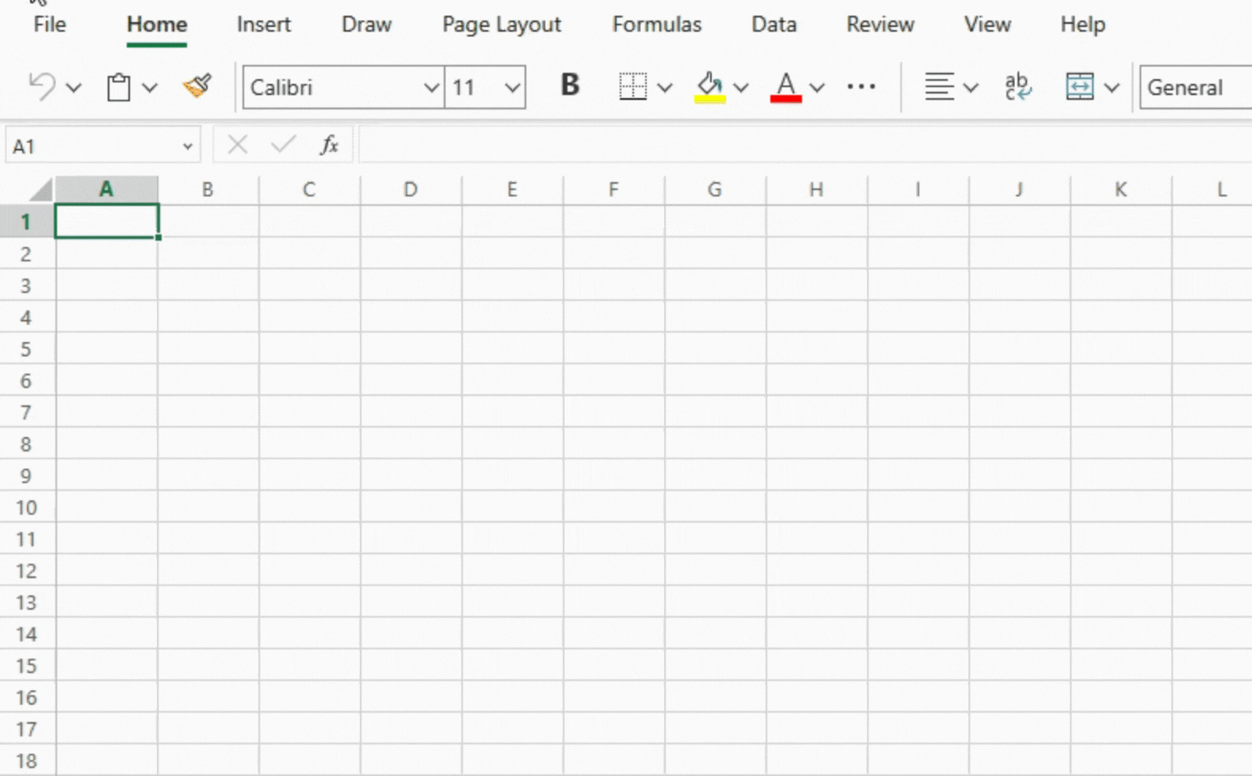Expand the alignment options arrow

click(971, 87)
